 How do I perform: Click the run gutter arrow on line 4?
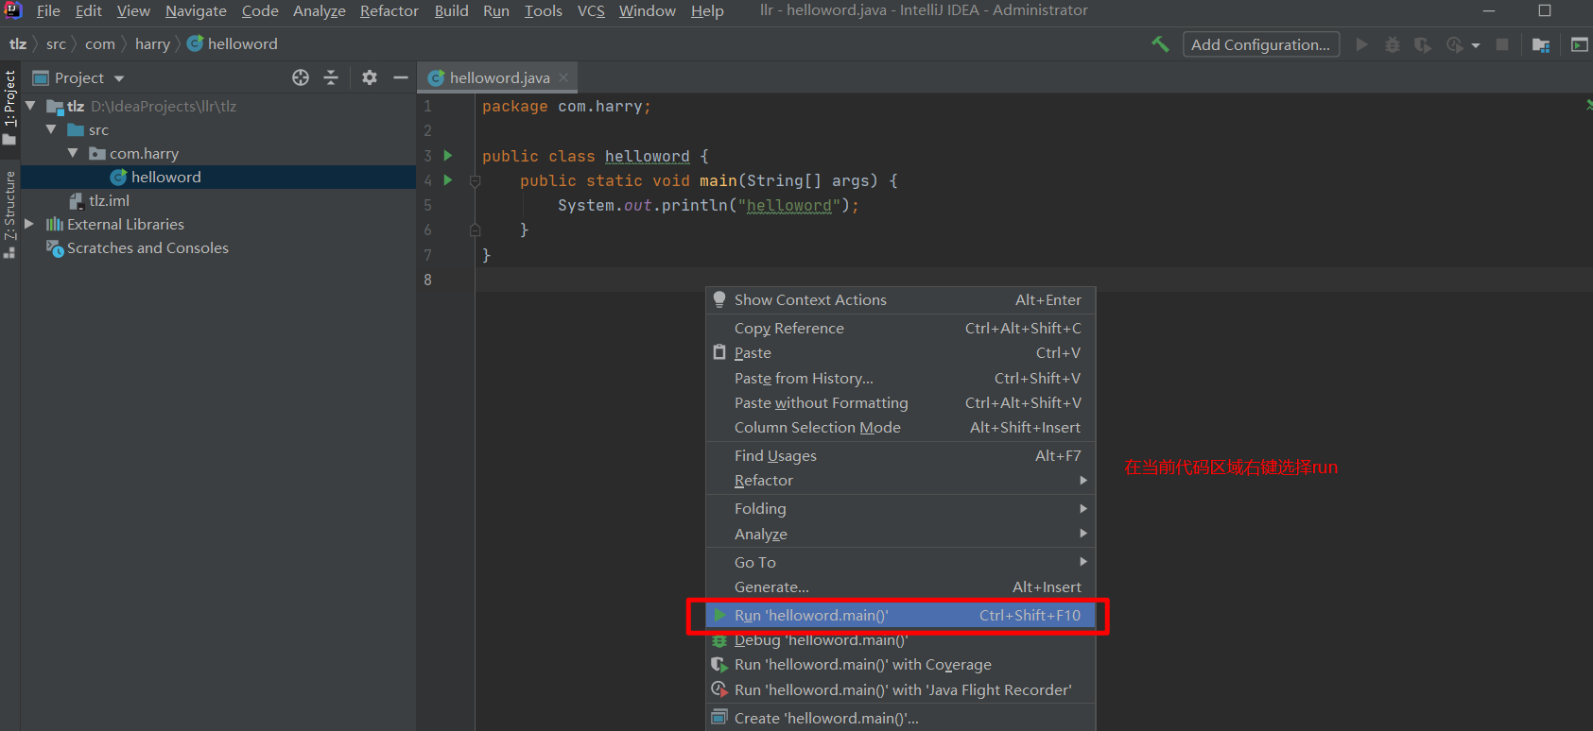448,180
